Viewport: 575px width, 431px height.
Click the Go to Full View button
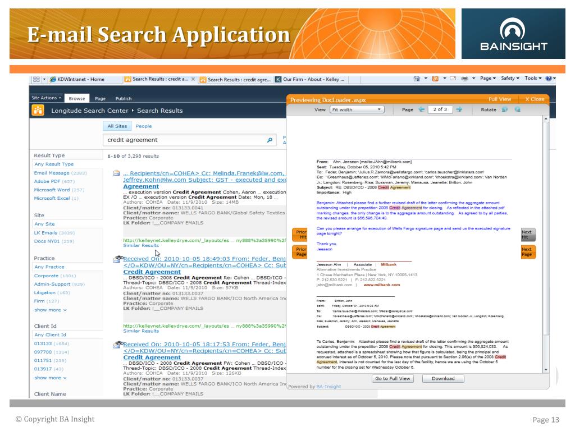click(393, 379)
